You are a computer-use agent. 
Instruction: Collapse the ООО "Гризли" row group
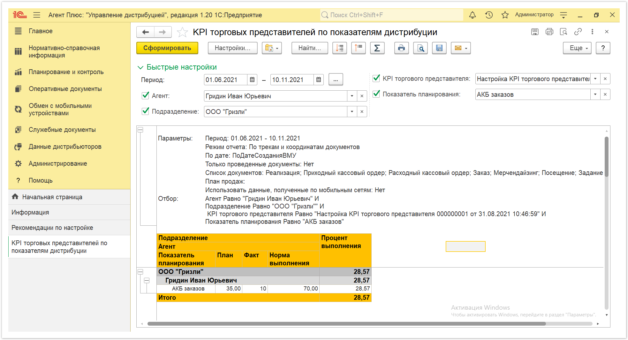point(140,272)
